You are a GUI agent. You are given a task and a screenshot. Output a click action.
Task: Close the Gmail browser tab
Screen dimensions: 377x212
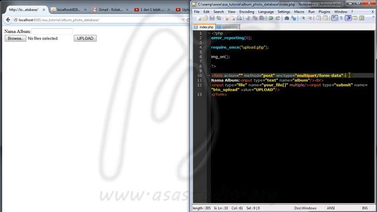[127, 10]
